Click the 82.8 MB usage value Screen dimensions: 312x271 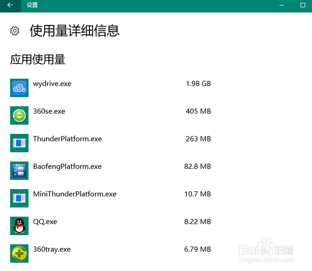[198, 166]
